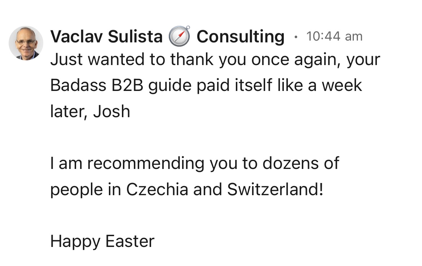
Task: Click the words people in
Action: click(x=85, y=190)
